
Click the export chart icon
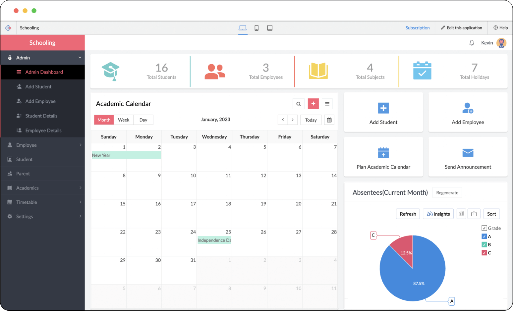[474, 214]
